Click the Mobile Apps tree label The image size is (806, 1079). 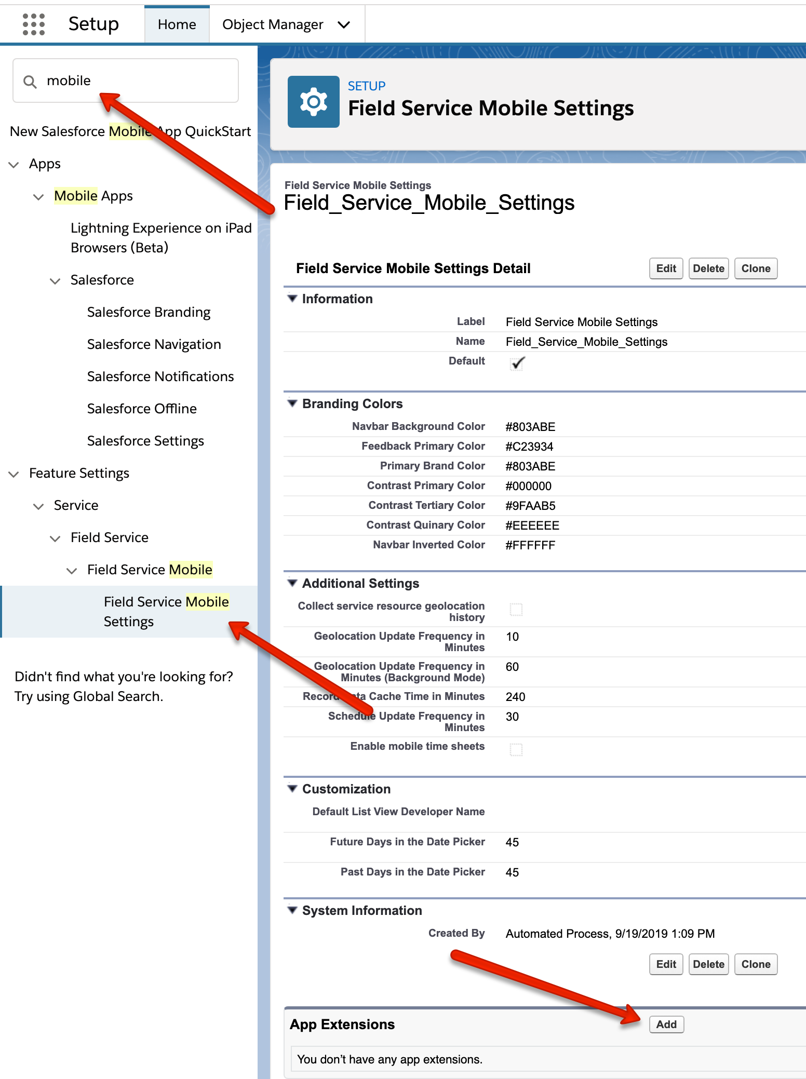point(93,196)
